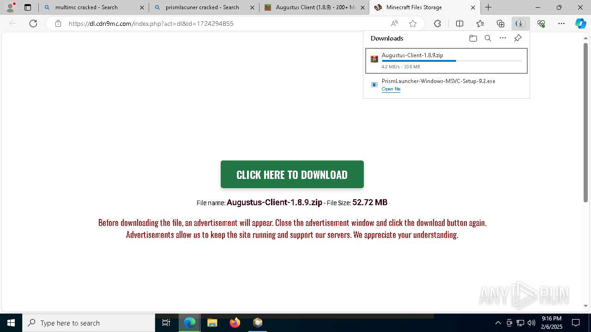Viewport: 591px width, 332px height.
Task: Open the clock and date flyout
Action: [552, 323]
